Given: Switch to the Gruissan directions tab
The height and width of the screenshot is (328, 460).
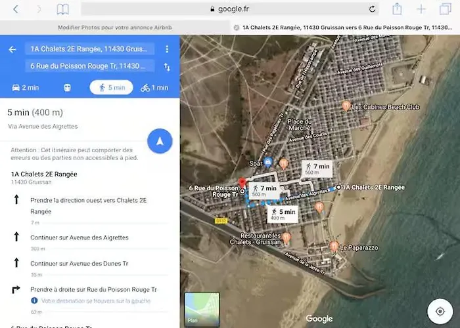Looking at the screenshot, I should (345, 28).
